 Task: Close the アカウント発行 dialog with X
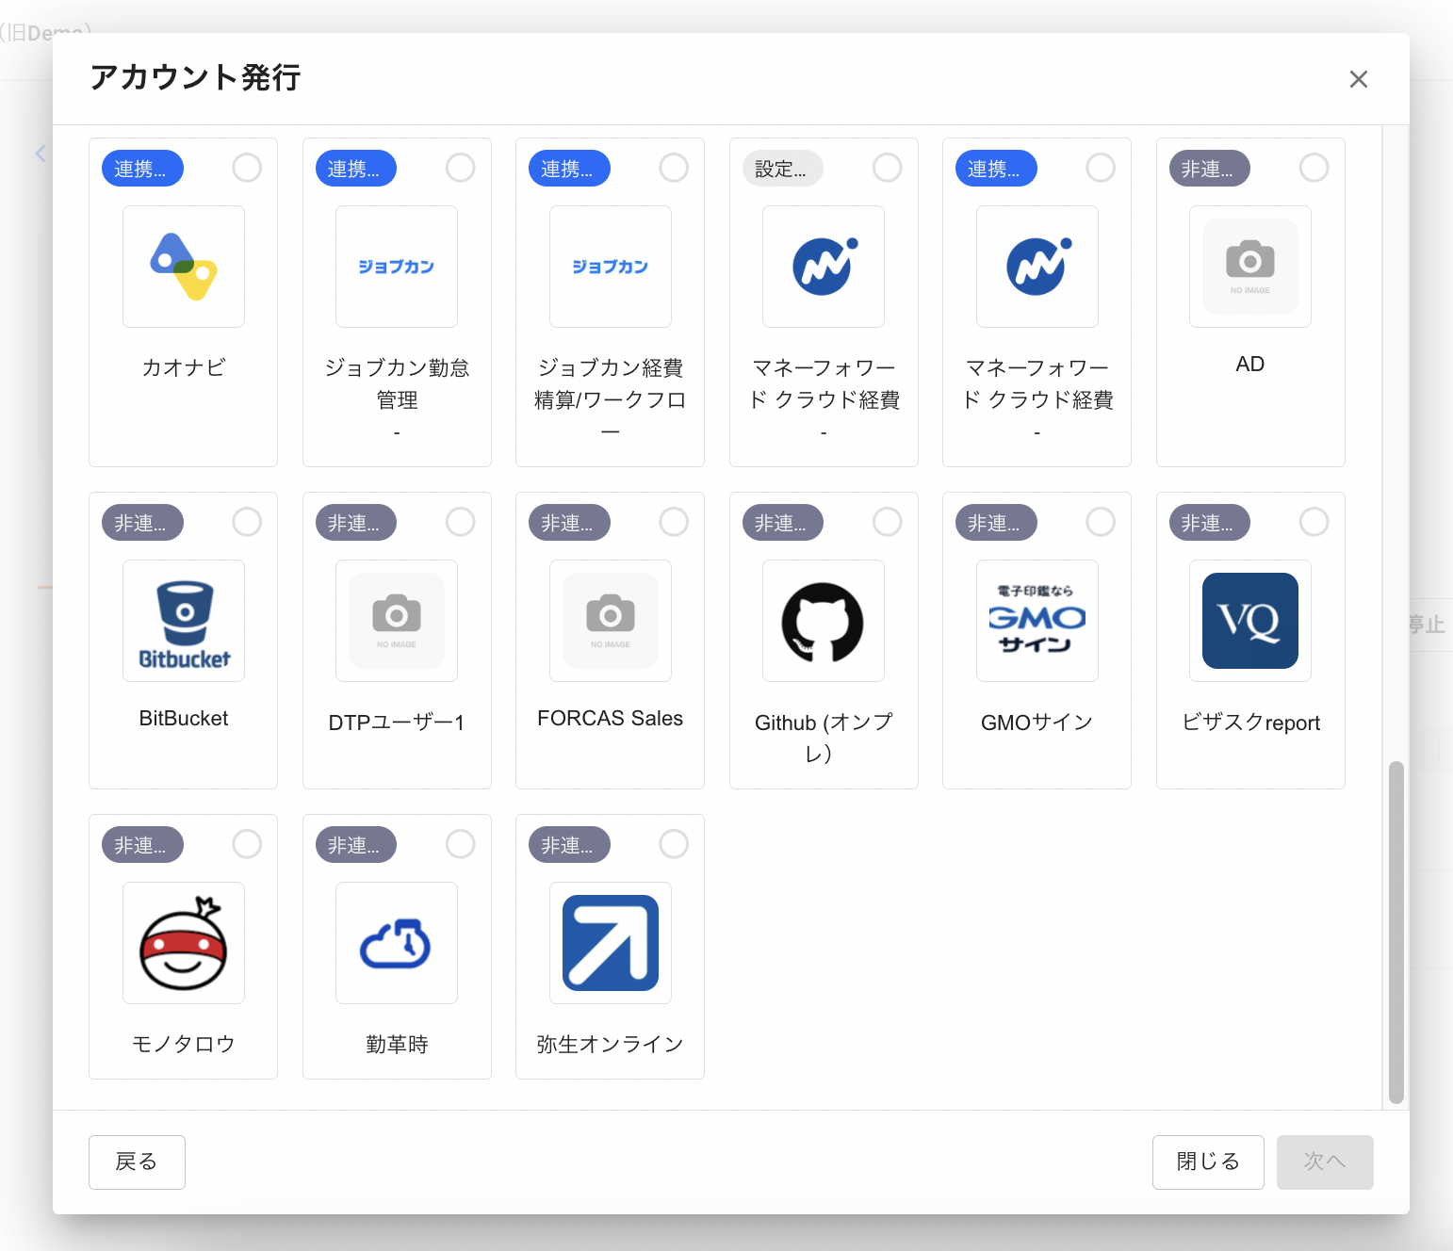click(x=1358, y=79)
